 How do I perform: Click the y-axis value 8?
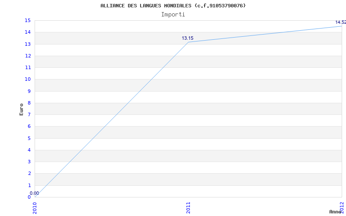(29, 103)
